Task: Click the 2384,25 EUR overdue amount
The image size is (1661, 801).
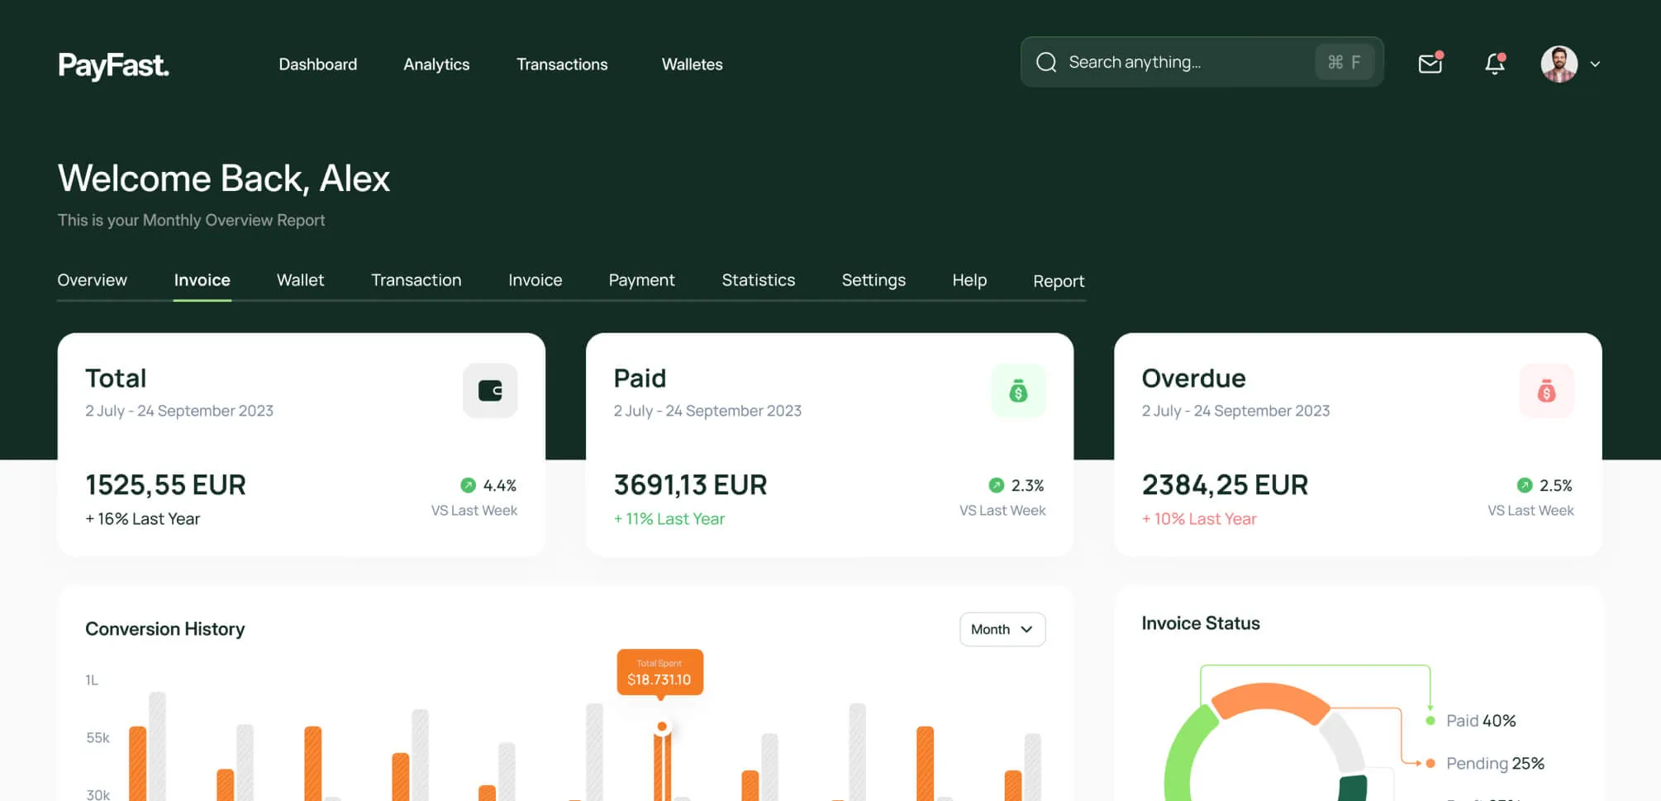Action: 1225,485
